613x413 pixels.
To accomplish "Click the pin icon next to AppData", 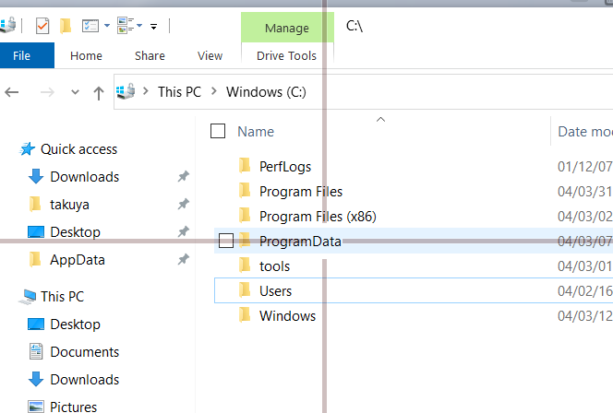I will tap(184, 260).
